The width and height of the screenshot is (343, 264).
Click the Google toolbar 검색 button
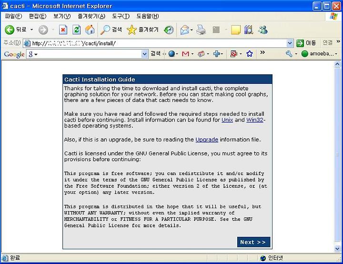click(155, 54)
